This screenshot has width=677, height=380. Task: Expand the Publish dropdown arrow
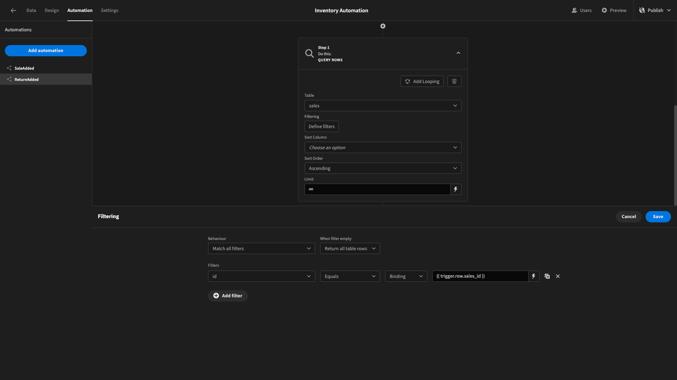pos(669,11)
